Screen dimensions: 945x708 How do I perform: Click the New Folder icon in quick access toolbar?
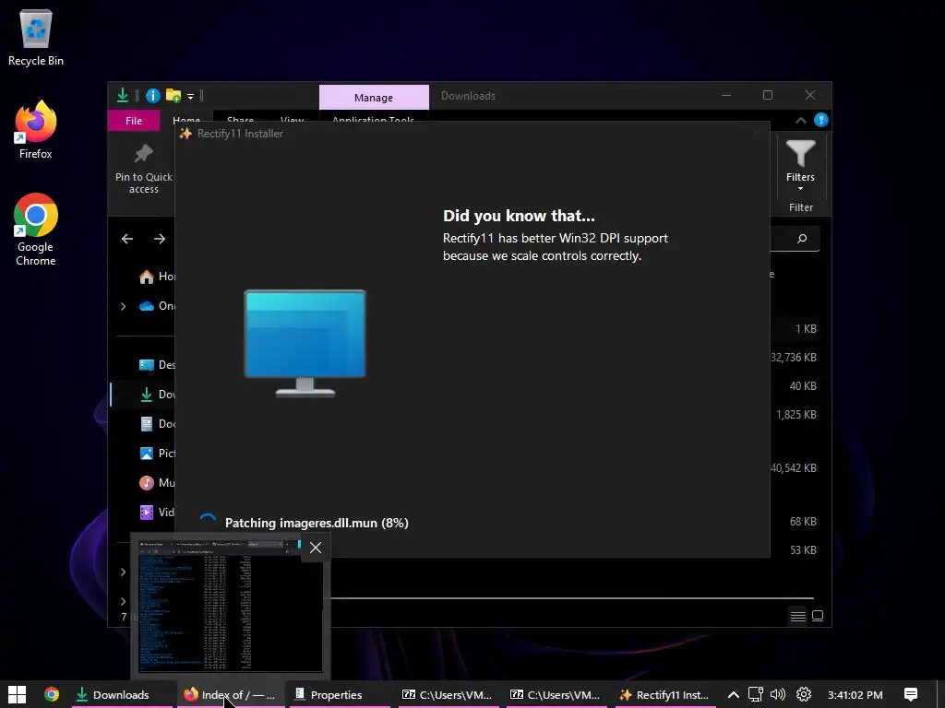[x=173, y=95]
